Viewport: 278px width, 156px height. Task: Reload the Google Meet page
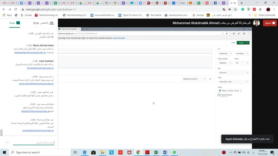[x=15, y=9]
